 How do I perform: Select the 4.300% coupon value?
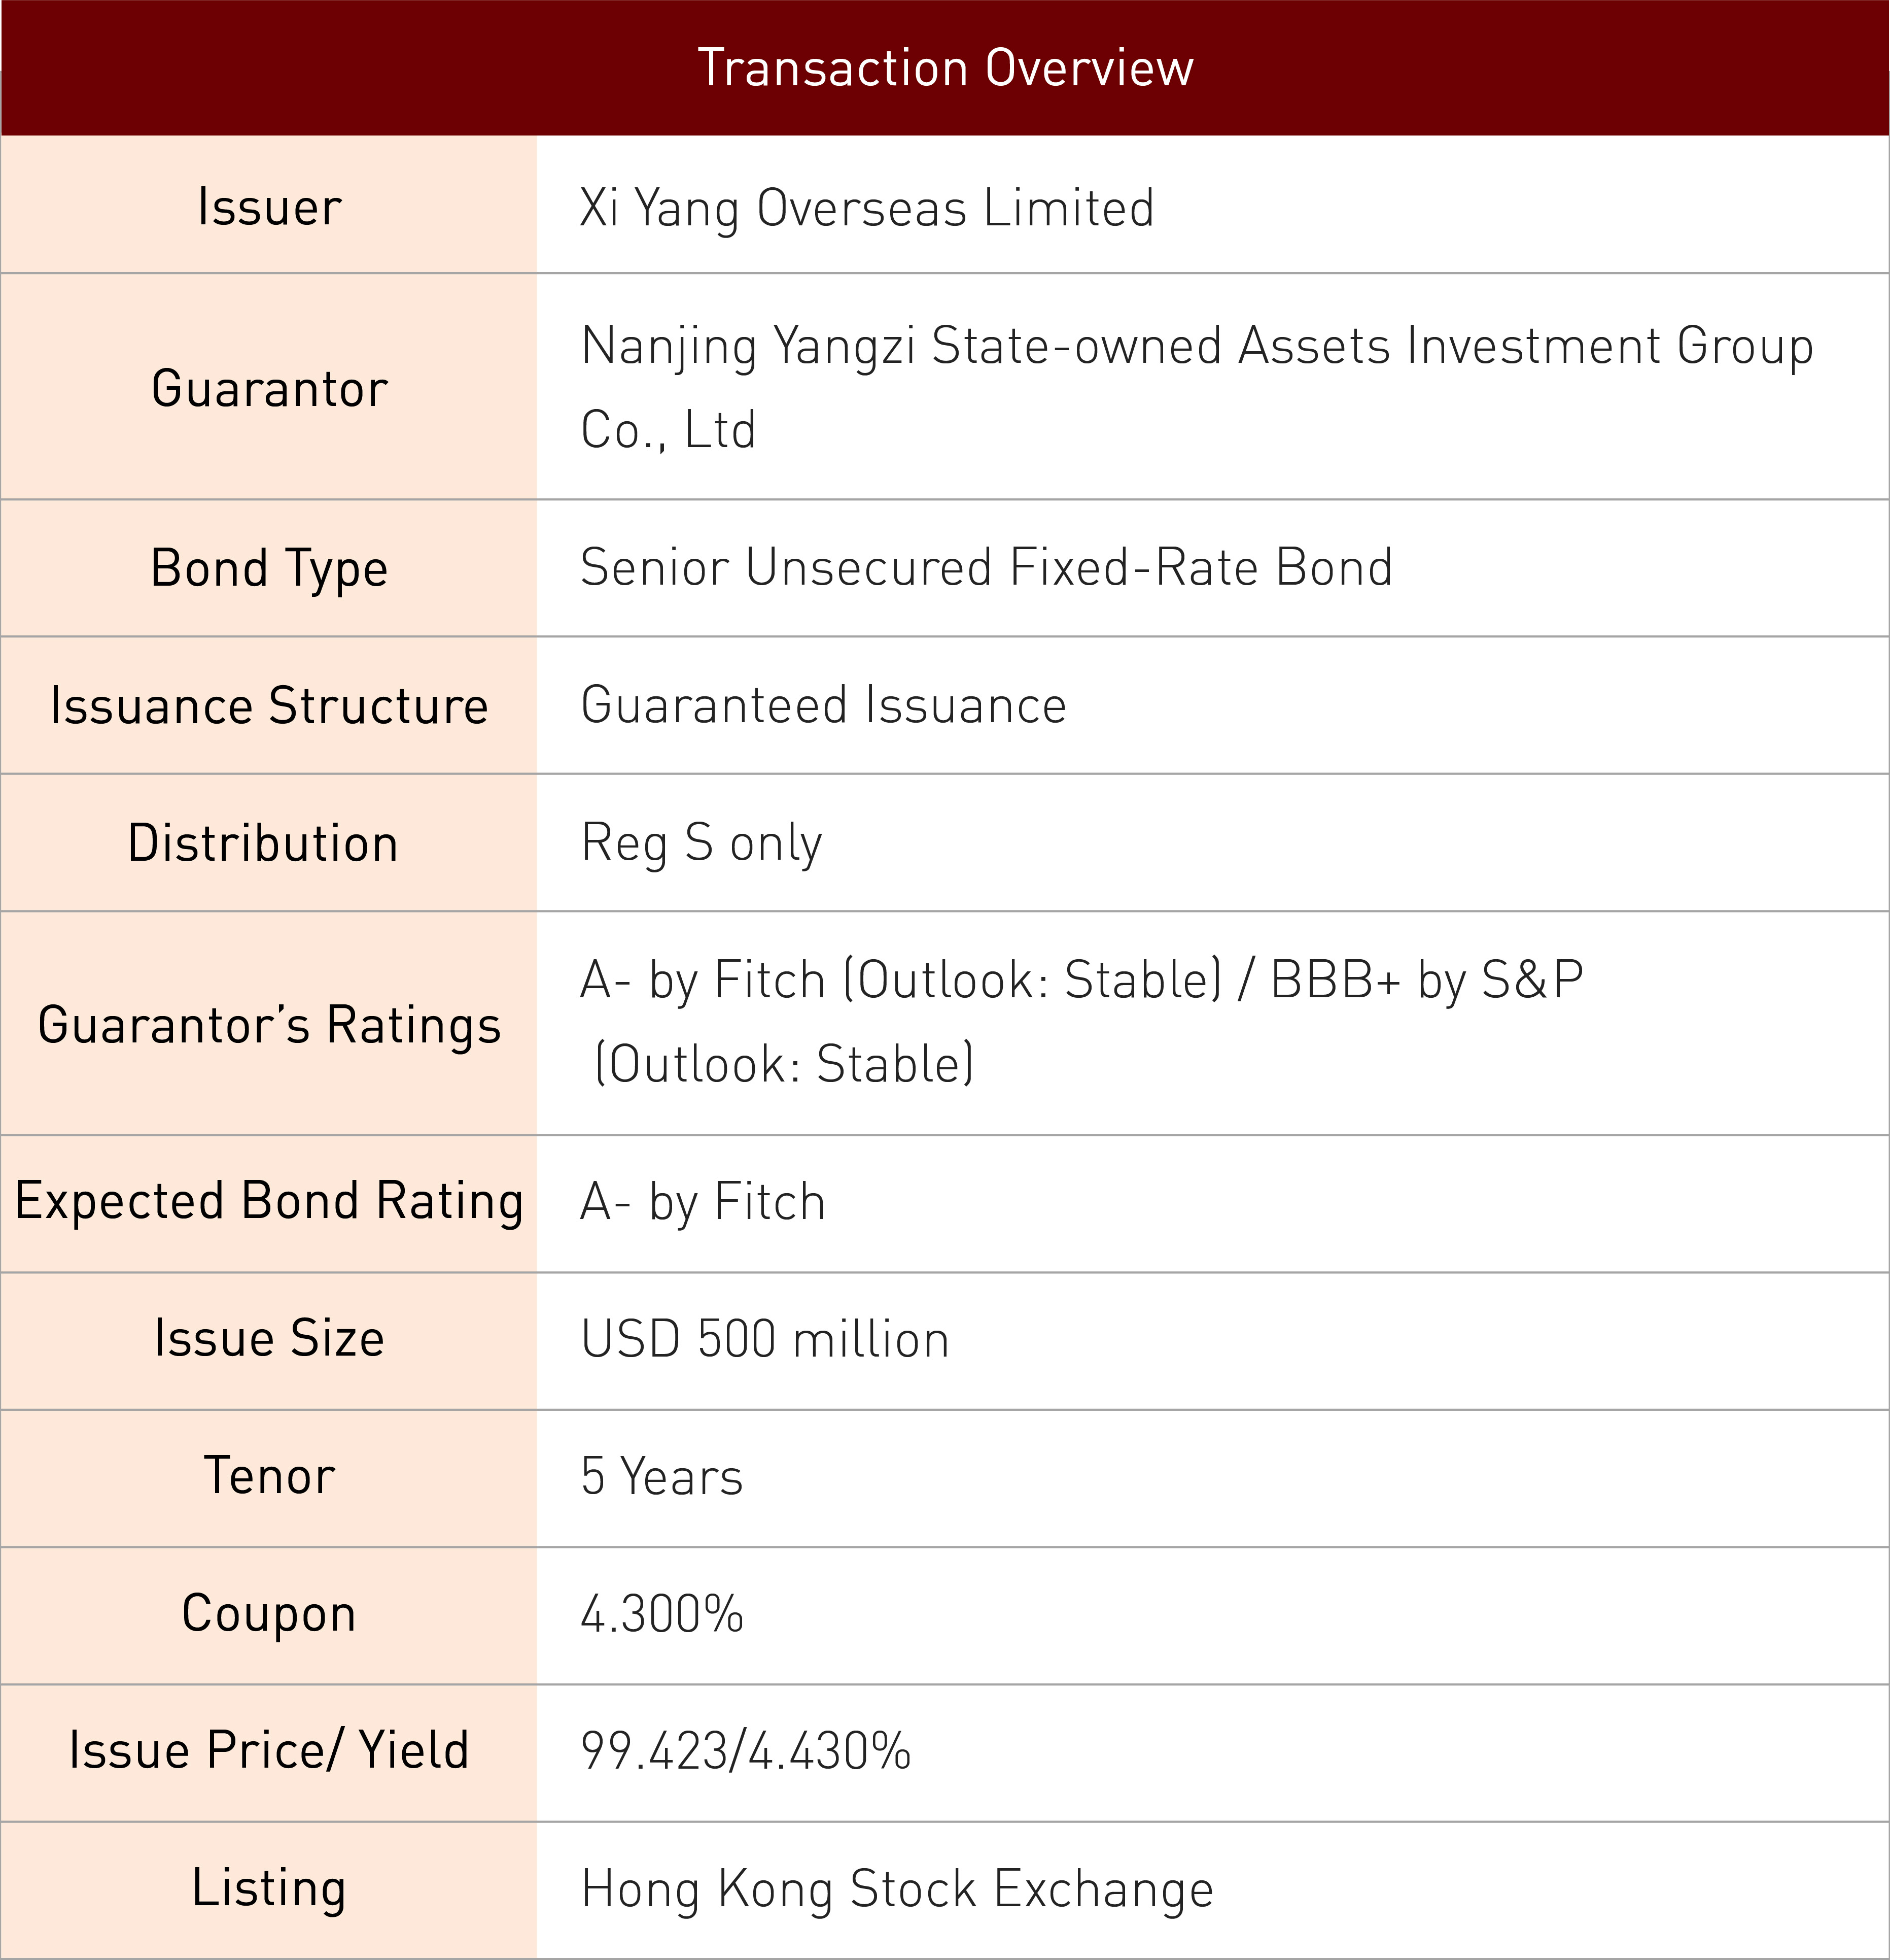pos(661,1614)
